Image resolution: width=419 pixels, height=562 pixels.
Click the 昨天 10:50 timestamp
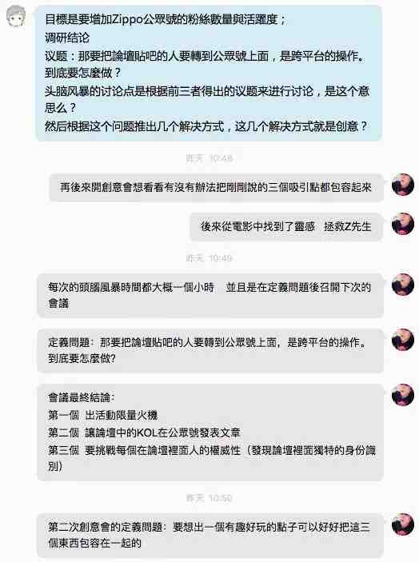(209, 498)
